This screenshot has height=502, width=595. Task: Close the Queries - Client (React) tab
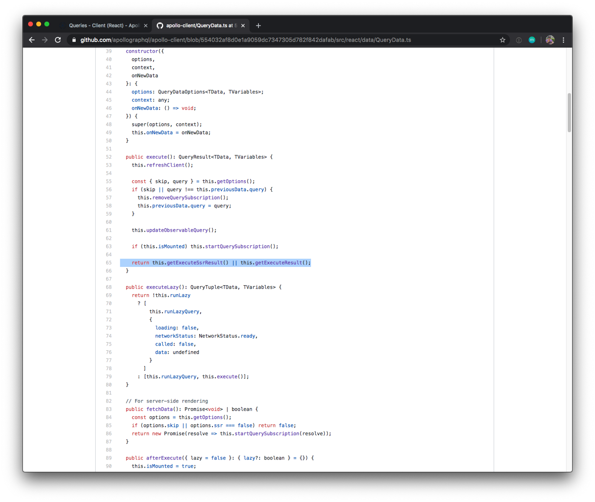pos(146,26)
